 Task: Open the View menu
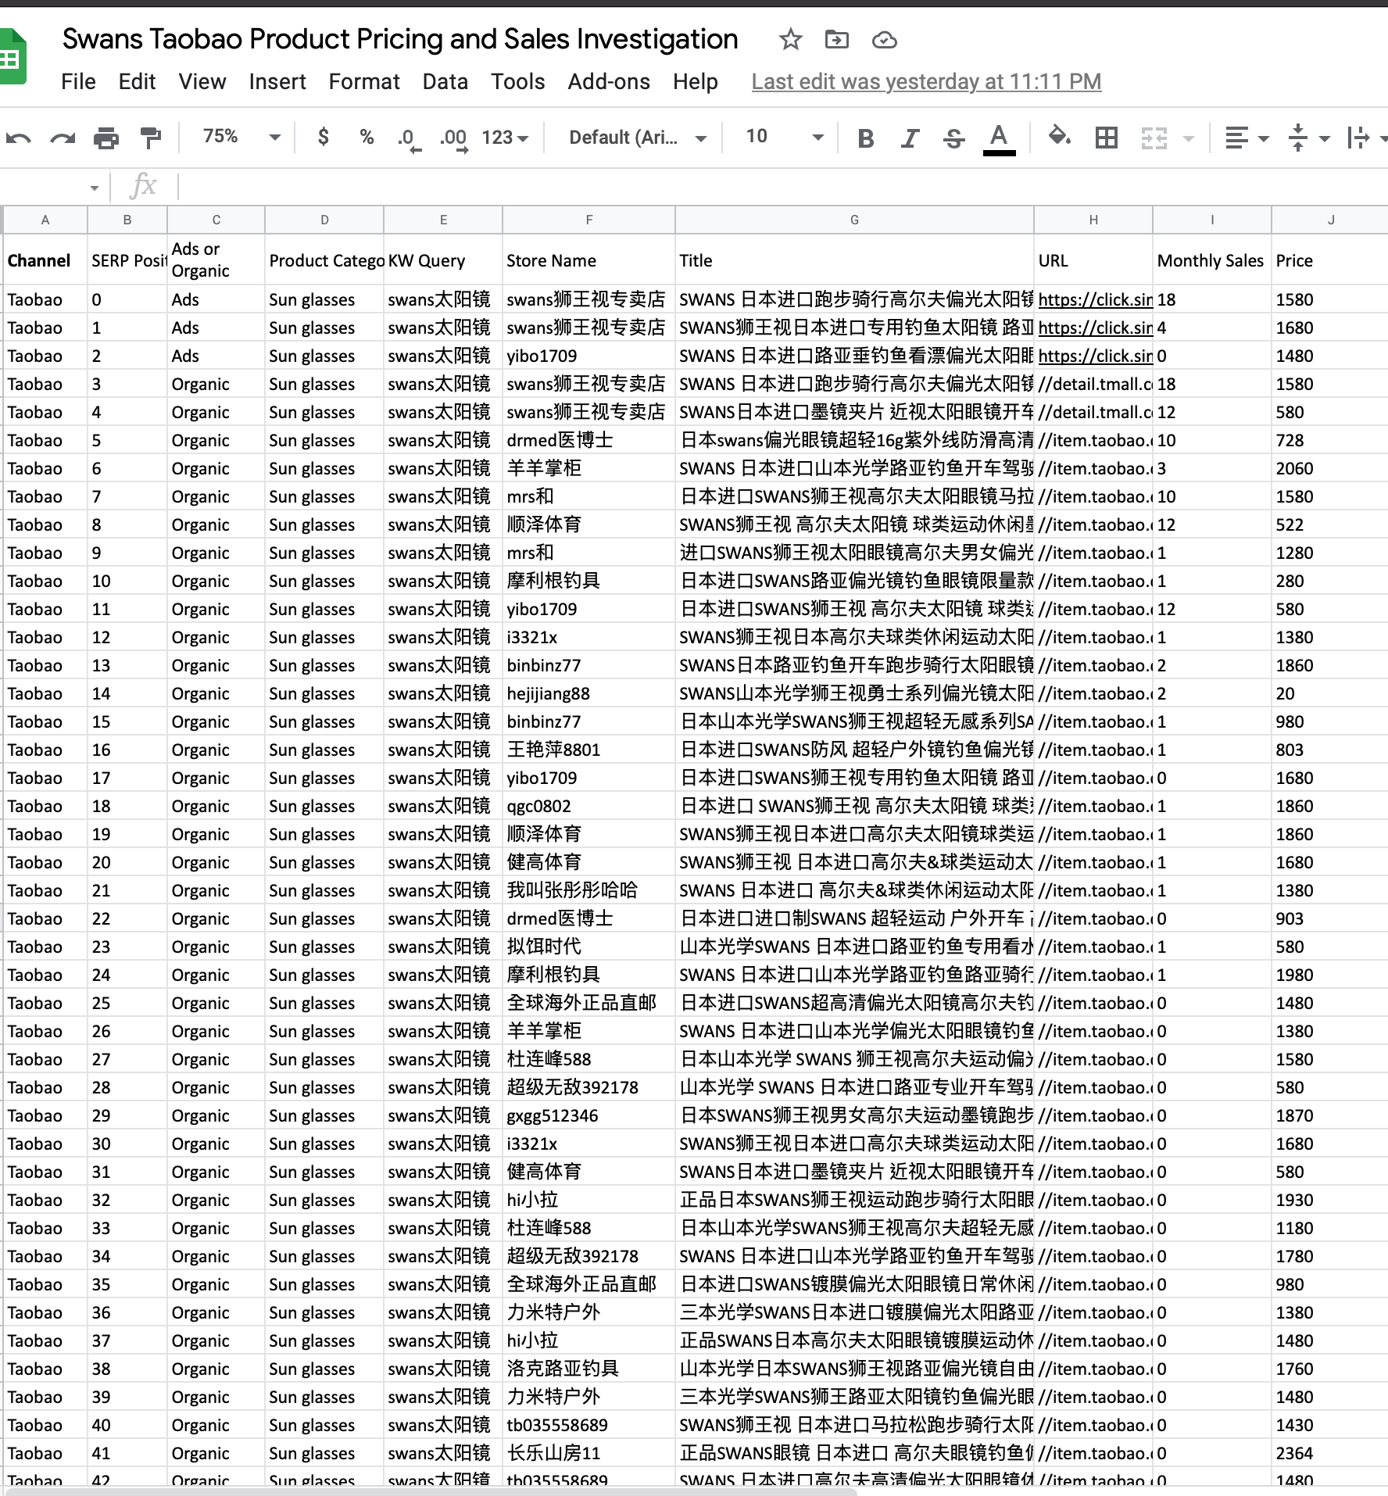pos(202,81)
